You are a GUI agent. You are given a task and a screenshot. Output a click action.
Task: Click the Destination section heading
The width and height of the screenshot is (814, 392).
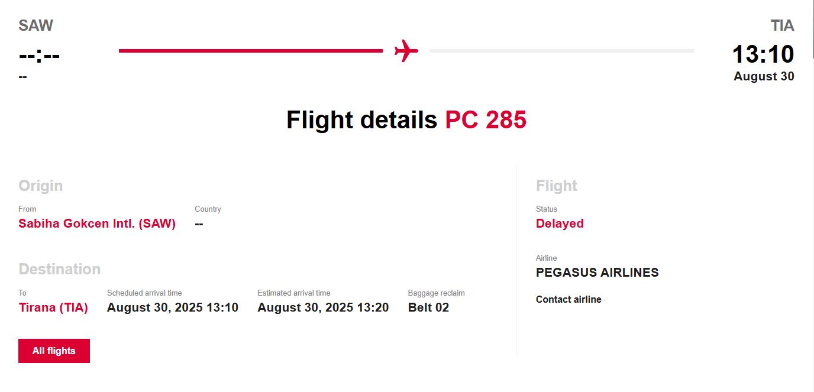(59, 269)
